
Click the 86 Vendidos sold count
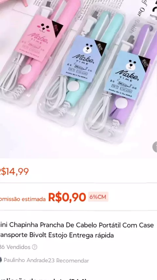point(15,247)
